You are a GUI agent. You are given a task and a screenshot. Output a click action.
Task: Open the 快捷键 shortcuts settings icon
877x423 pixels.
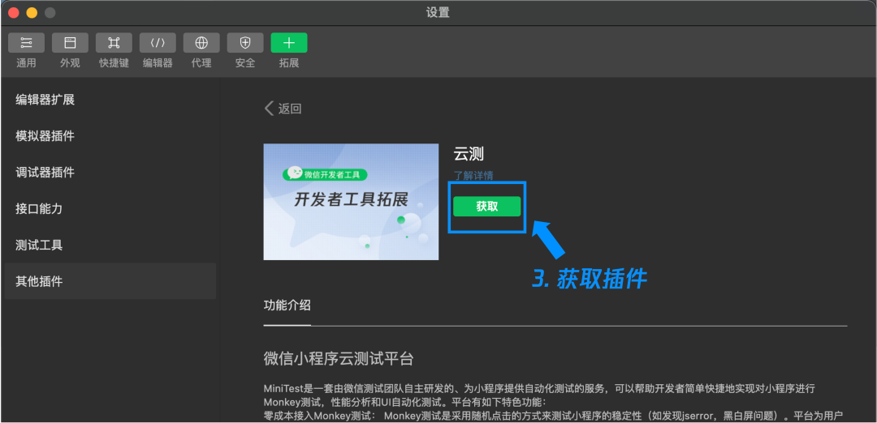point(114,43)
